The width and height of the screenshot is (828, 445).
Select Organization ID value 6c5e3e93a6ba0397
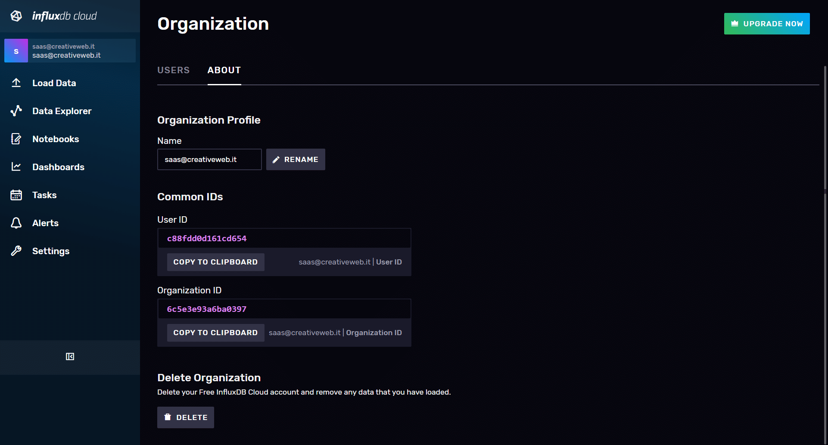[207, 309]
